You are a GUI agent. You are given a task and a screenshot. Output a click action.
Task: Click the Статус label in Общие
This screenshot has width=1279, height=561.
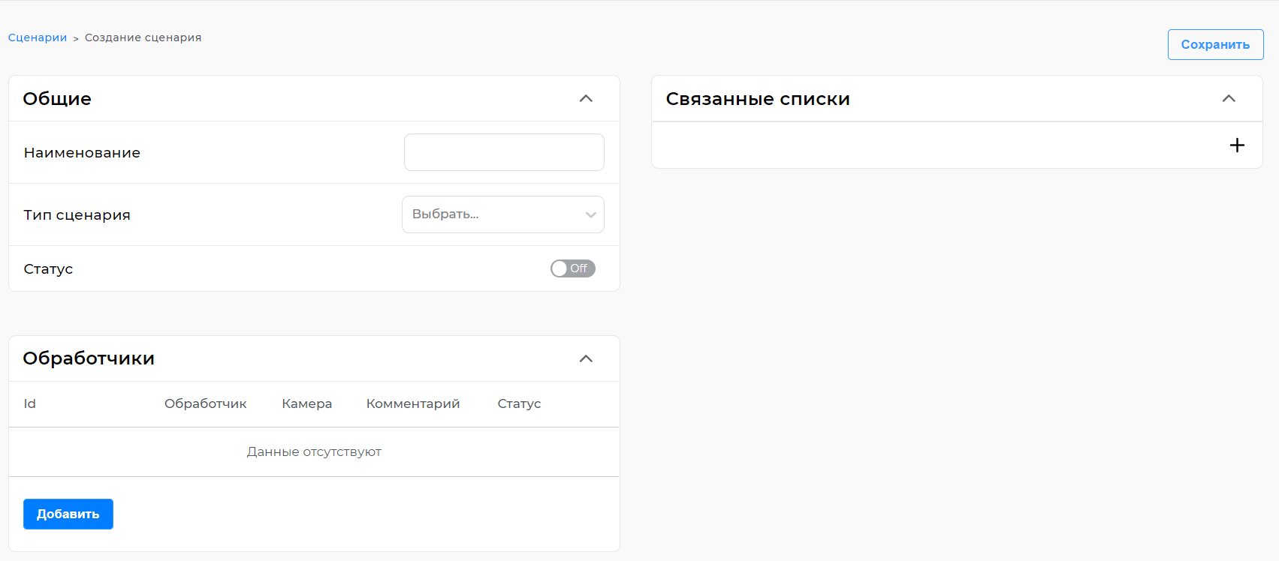tap(48, 269)
